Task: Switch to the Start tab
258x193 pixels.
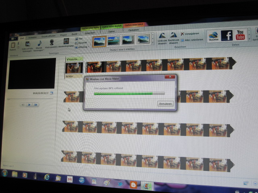Action: coord(22,38)
